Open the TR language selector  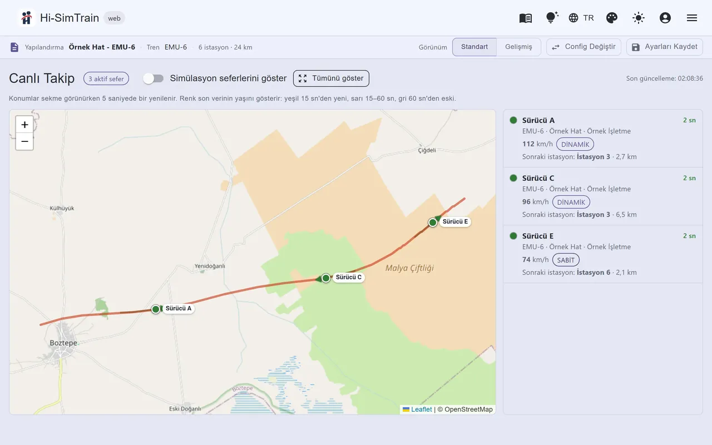pos(581,18)
